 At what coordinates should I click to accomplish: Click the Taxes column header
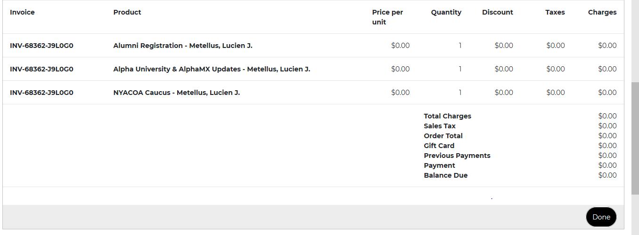555,12
